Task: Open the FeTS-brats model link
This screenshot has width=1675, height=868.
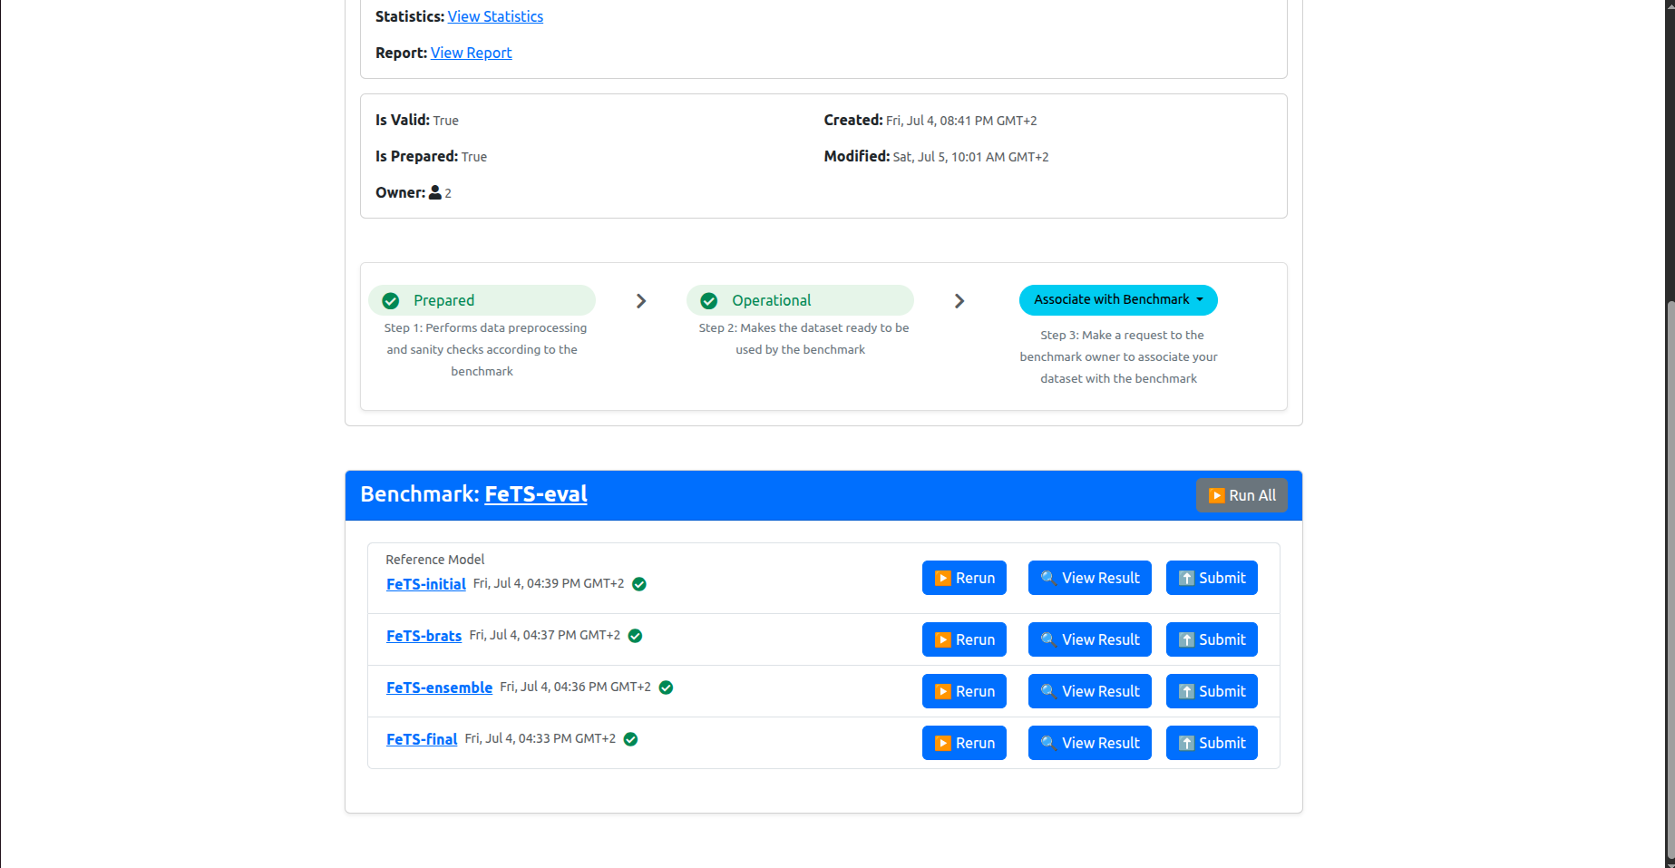Action: click(x=424, y=636)
